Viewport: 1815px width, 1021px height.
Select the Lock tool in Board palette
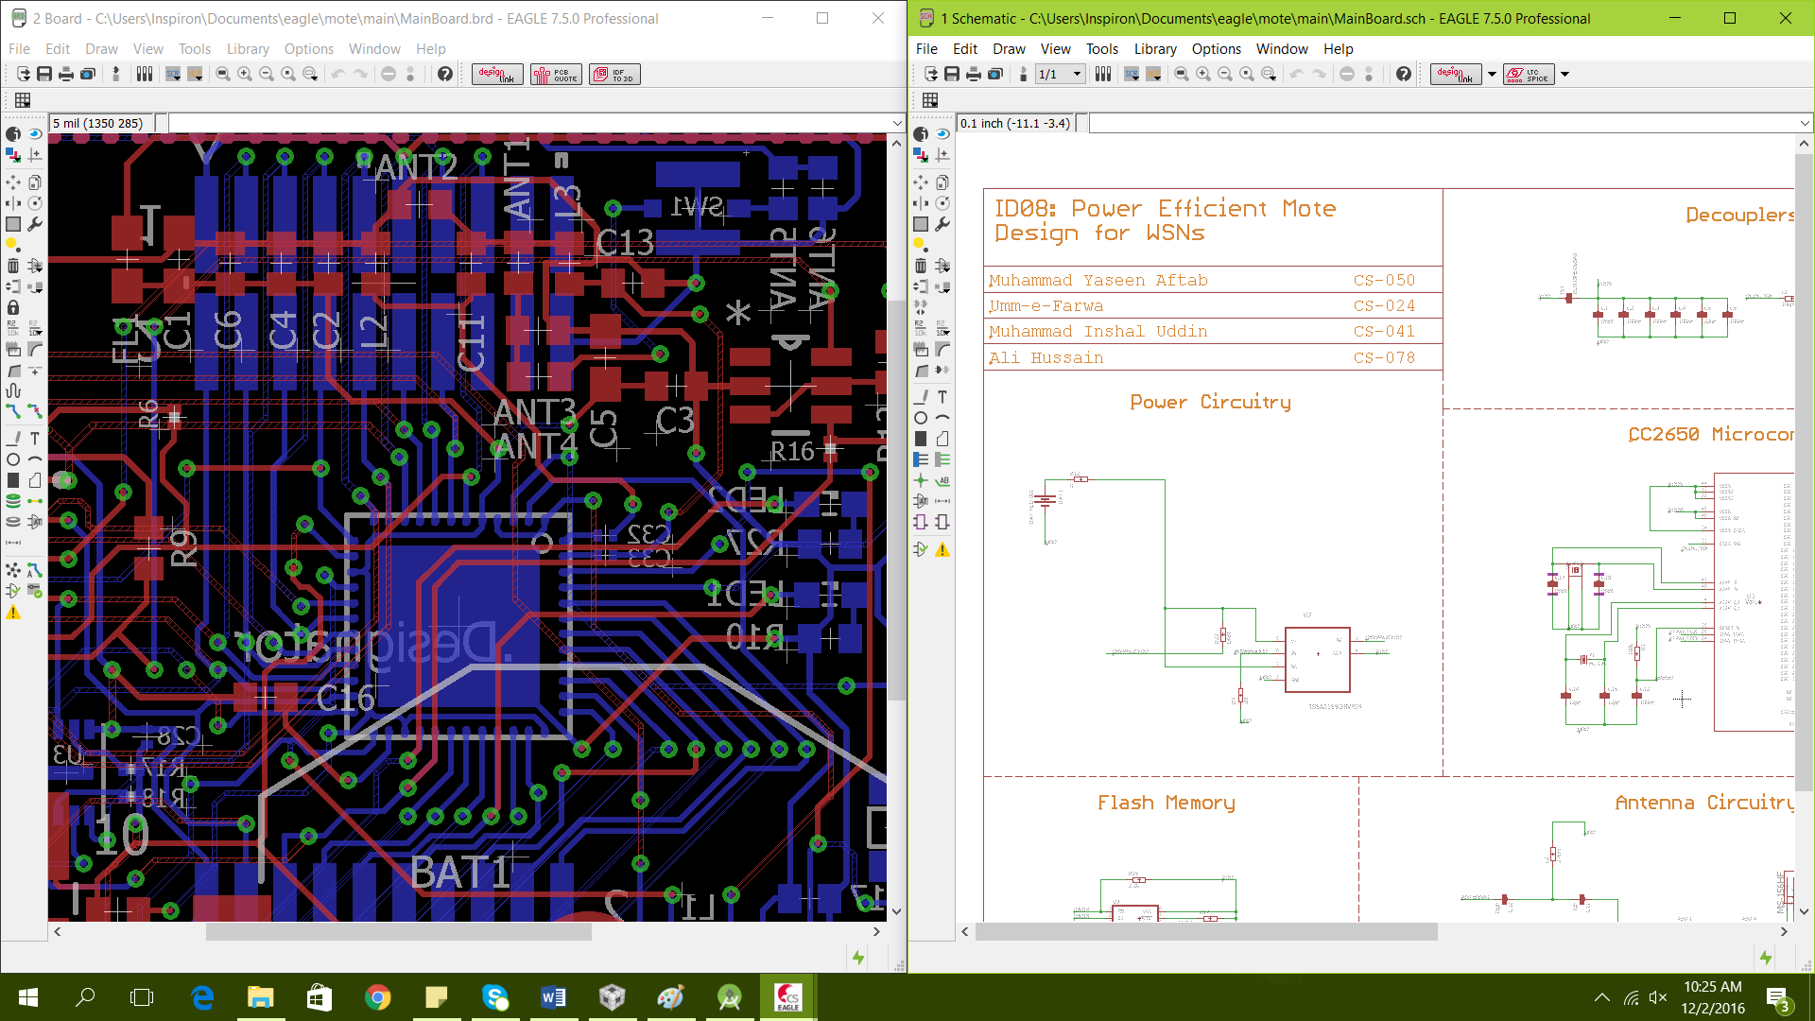13,307
